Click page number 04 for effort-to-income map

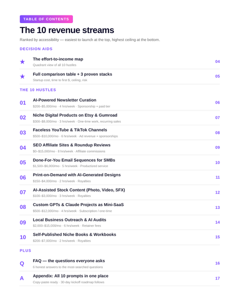217,61
